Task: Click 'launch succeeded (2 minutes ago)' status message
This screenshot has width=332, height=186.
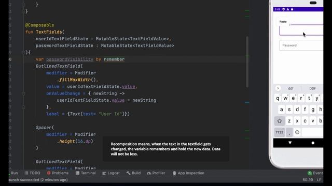Action: 38,180
